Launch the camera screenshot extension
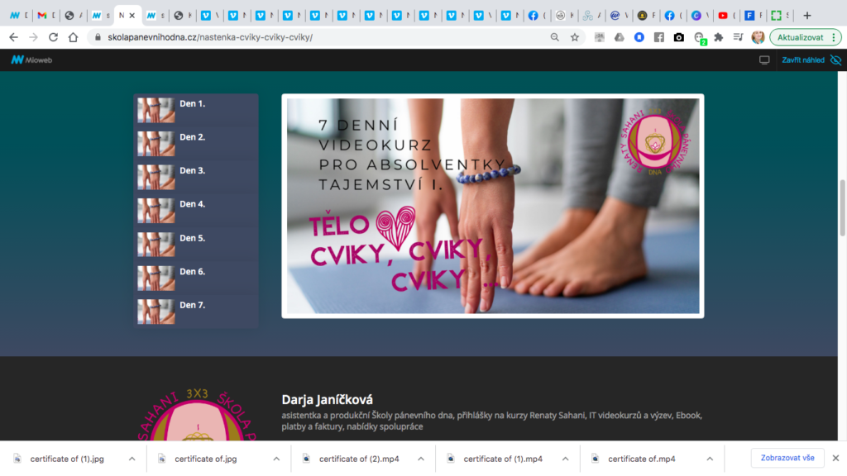The image size is (847, 476). point(679,37)
